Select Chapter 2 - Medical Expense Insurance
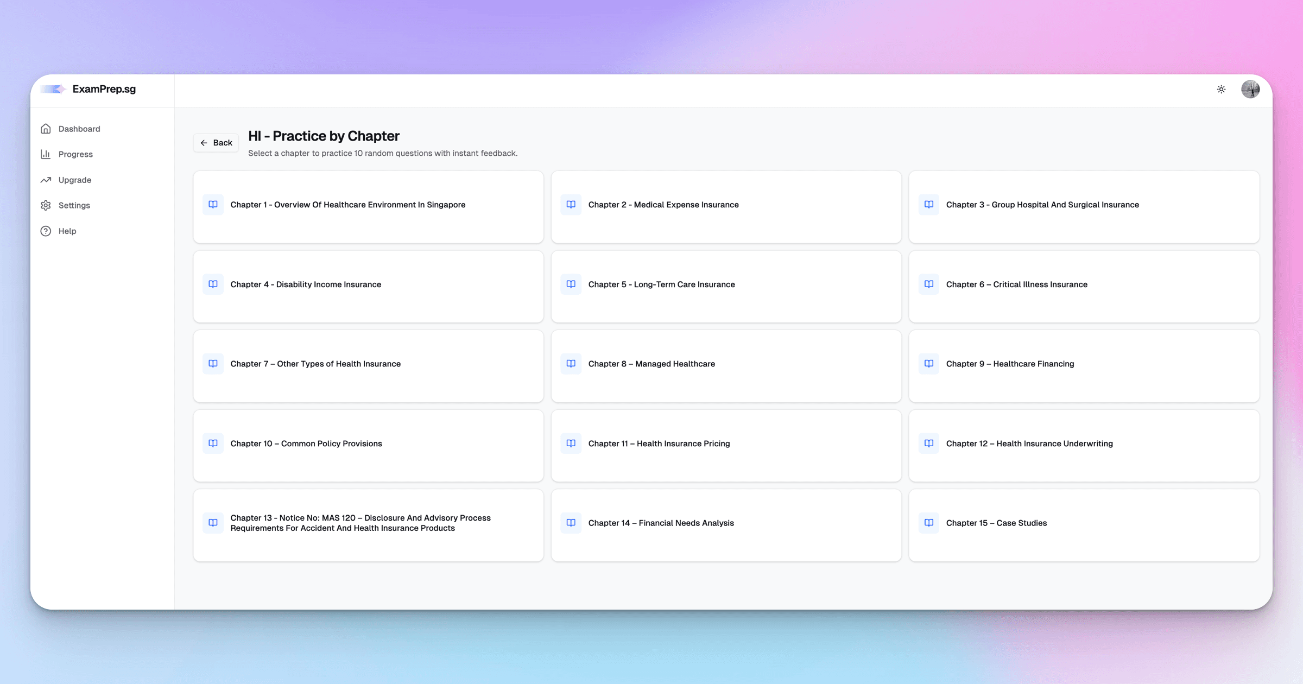Screen dimensions: 1303x684 click(x=663, y=205)
